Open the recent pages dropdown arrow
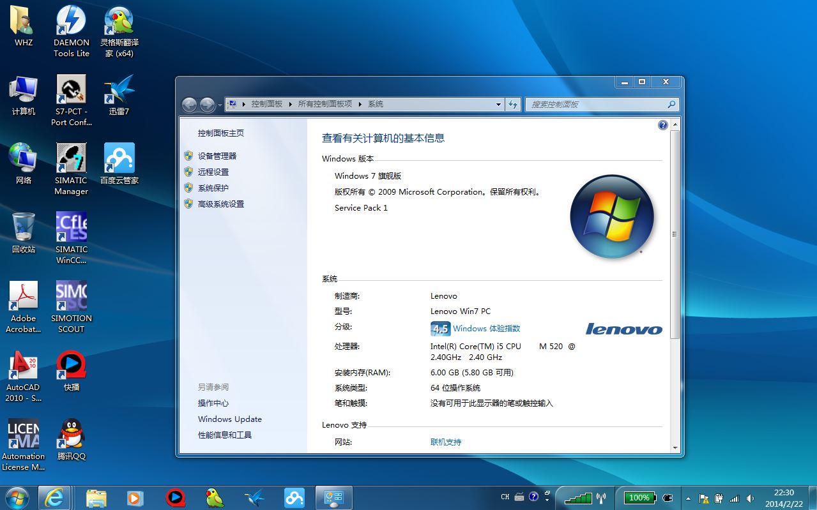Image resolution: width=817 pixels, height=510 pixels. [220, 105]
